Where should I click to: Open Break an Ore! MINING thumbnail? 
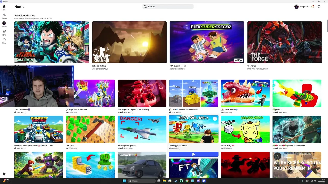(x=193, y=93)
